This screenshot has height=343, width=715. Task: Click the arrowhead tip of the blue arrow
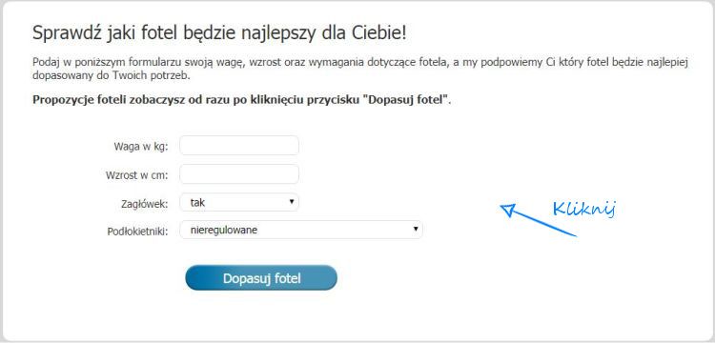click(x=503, y=207)
